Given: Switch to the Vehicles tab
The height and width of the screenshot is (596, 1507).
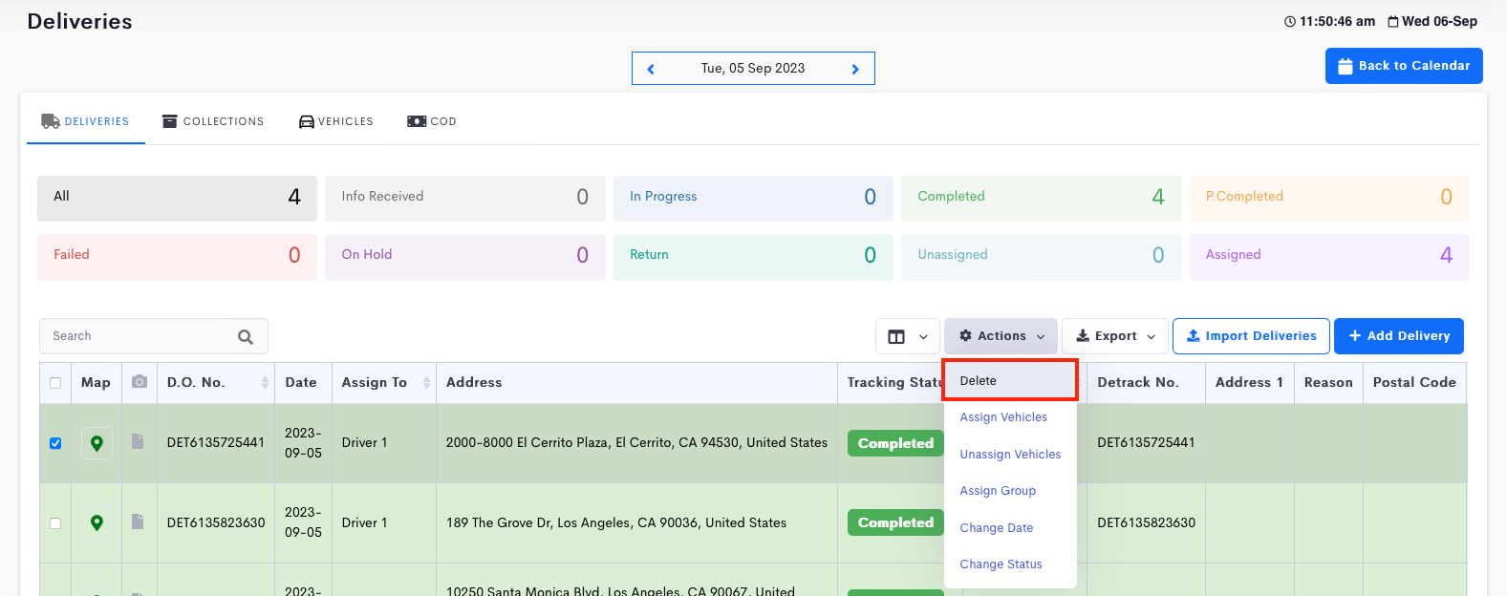Looking at the screenshot, I should pos(336,121).
